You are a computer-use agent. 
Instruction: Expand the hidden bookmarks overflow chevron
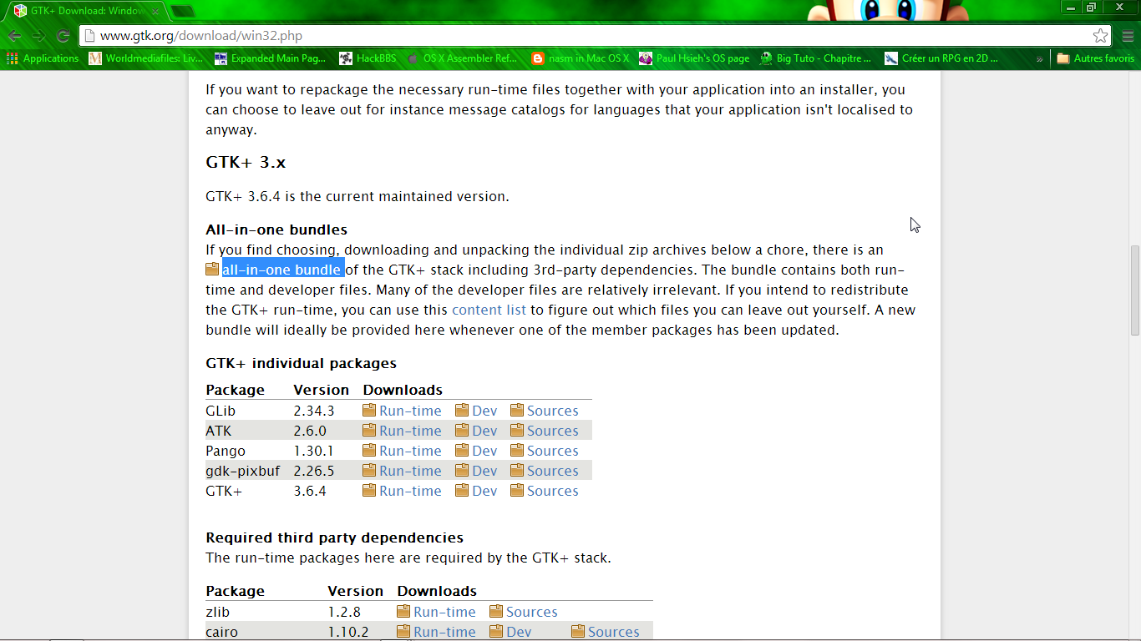click(x=1039, y=58)
